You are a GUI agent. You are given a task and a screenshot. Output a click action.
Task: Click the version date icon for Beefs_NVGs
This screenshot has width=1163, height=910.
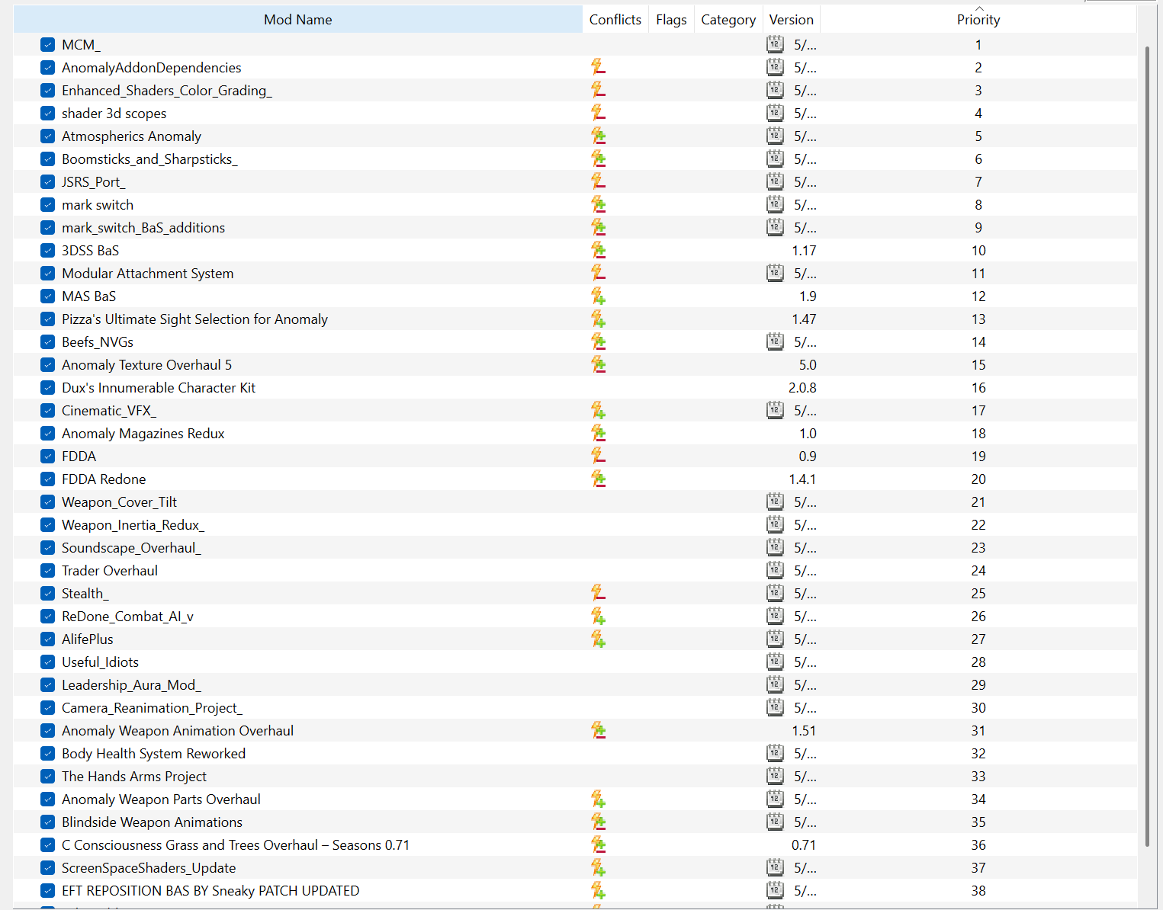(x=775, y=341)
